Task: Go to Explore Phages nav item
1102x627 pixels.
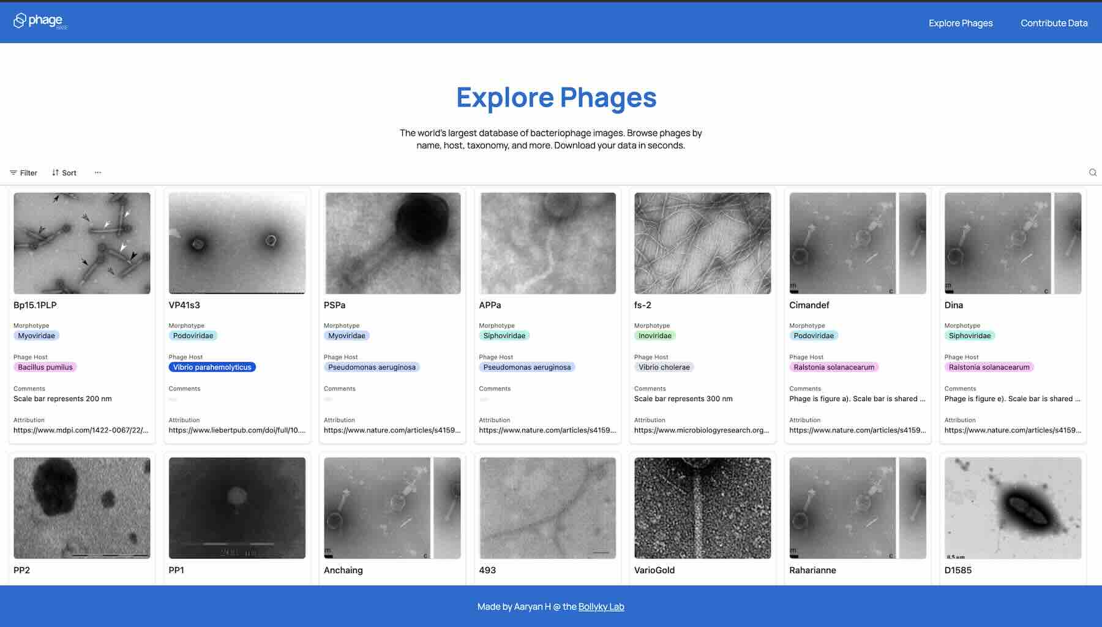Action: click(x=961, y=23)
